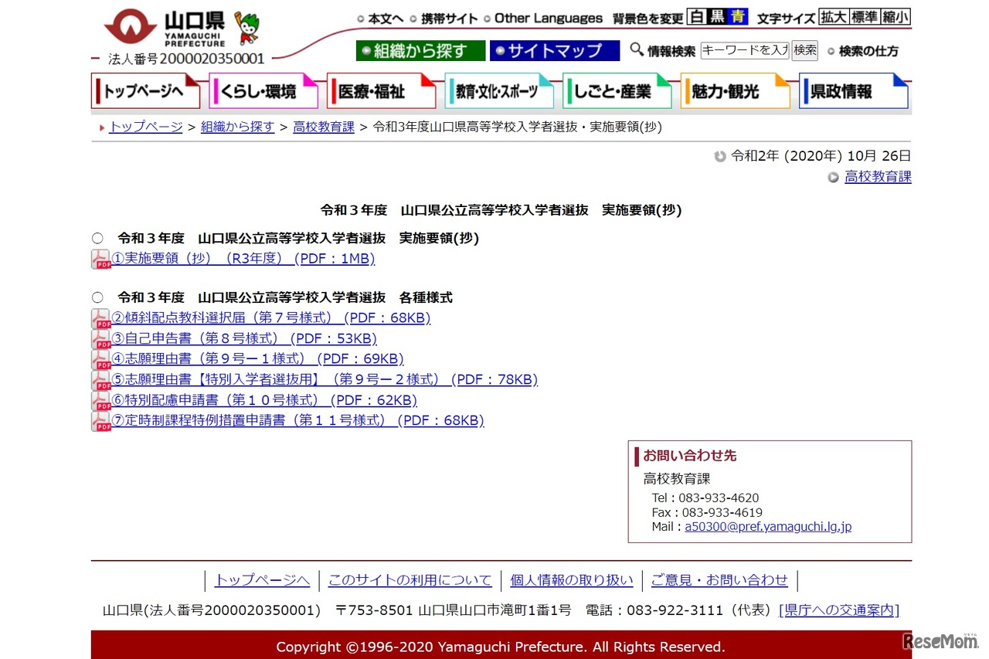
Task: Select the radio marker before 本文へ
Action: click(x=359, y=18)
